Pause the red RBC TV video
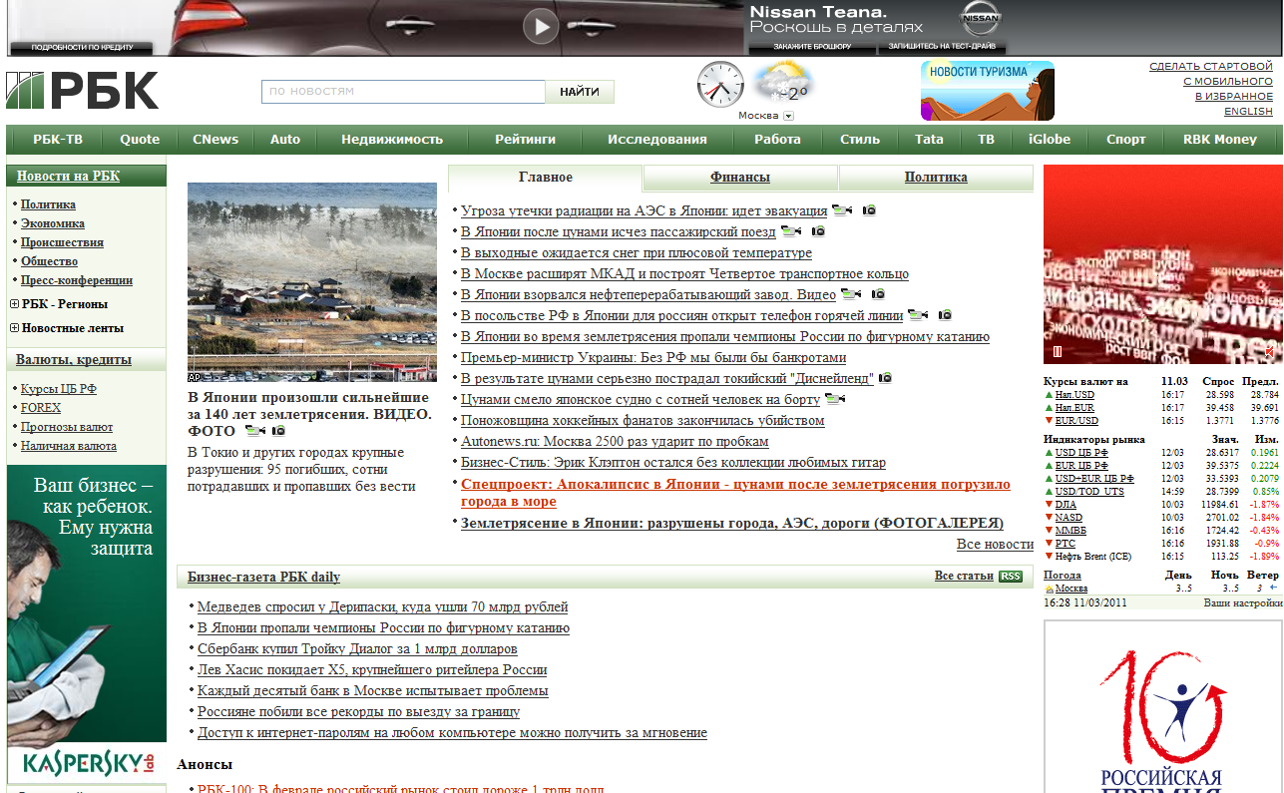1284x793 pixels. pos(1058,351)
